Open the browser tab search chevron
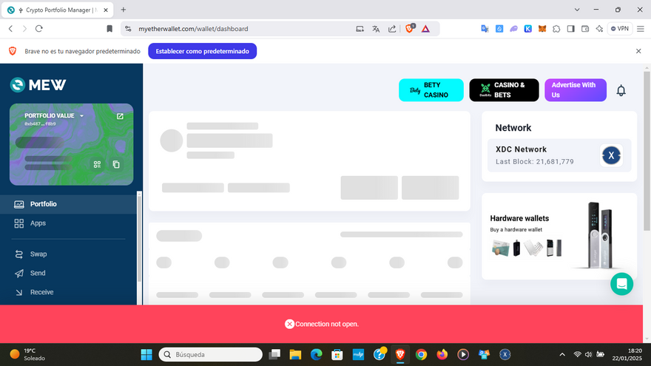The height and width of the screenshot is (366, 651). pyautogui.click(x=577, y=10)
